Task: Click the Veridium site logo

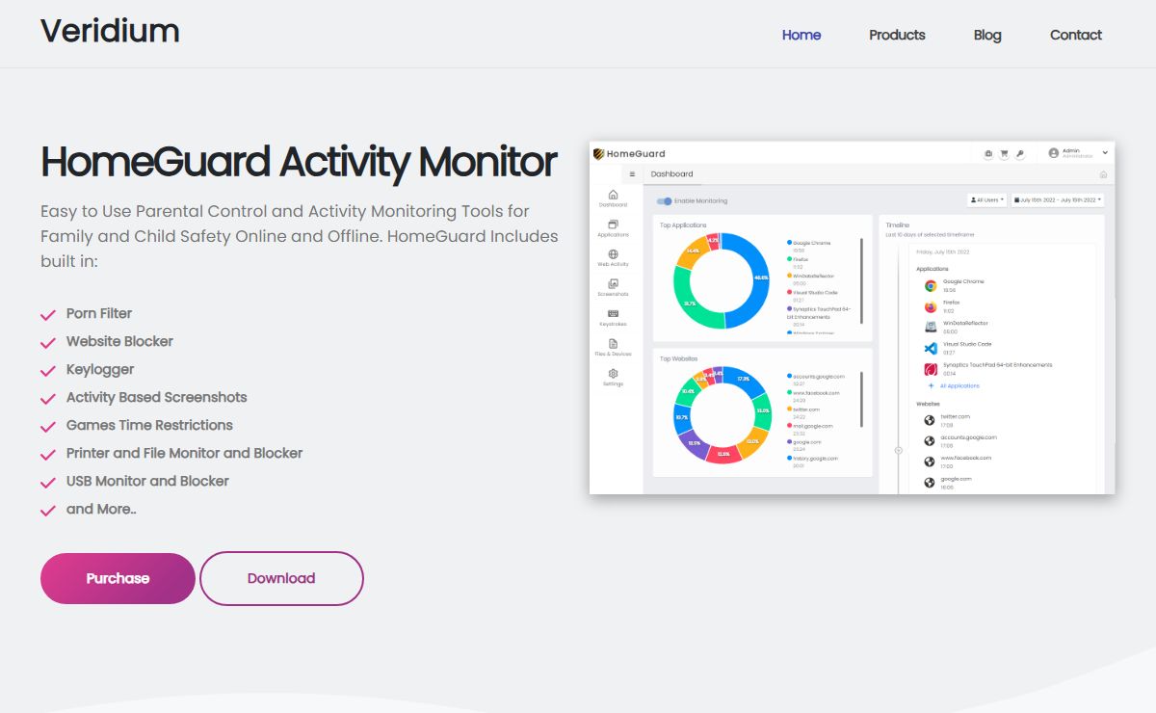Action: tap(110, 31)
